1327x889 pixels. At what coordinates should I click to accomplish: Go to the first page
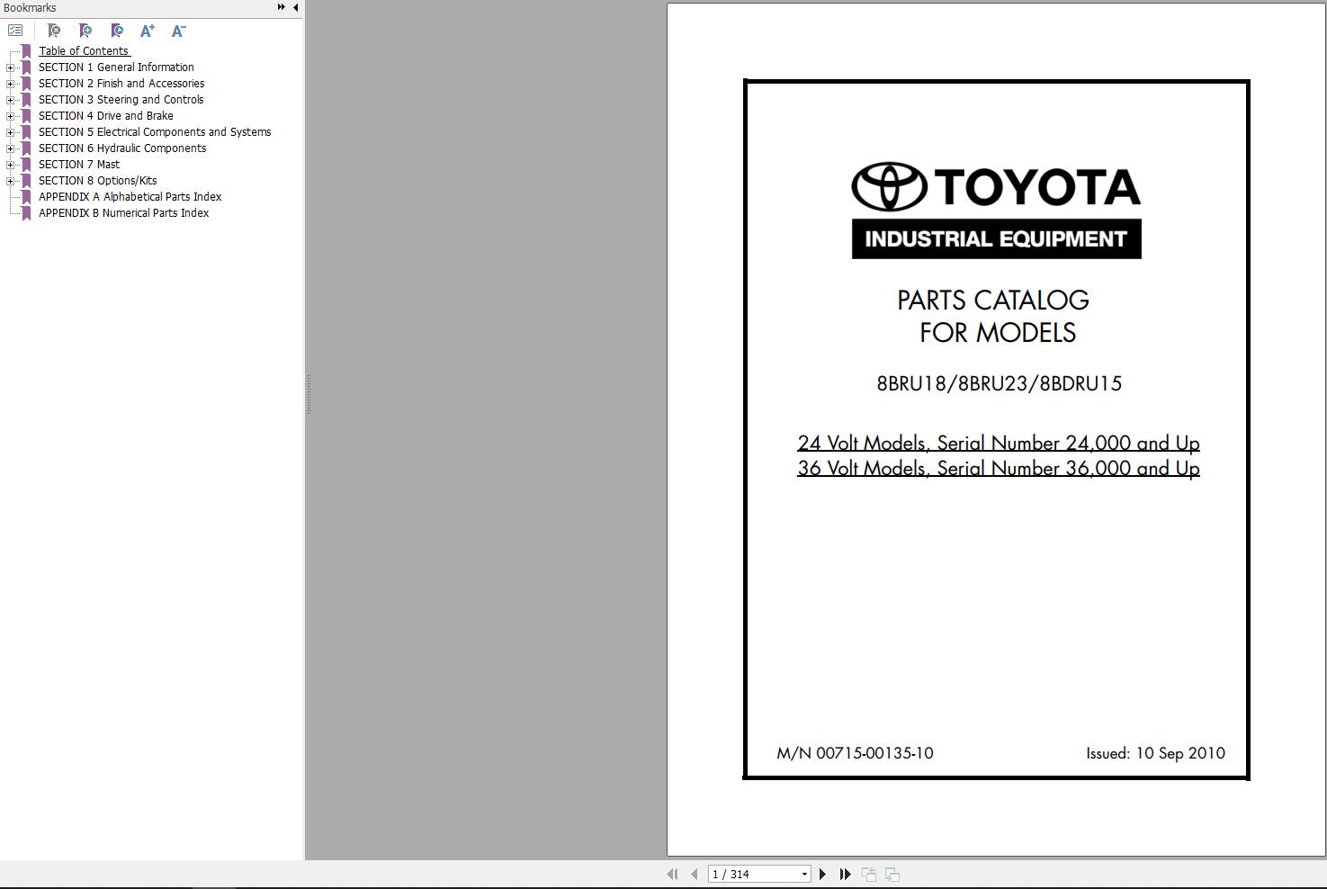click(672, 874)
